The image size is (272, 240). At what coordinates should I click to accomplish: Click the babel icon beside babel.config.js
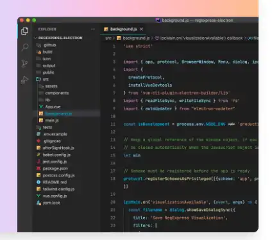(38, 155)
